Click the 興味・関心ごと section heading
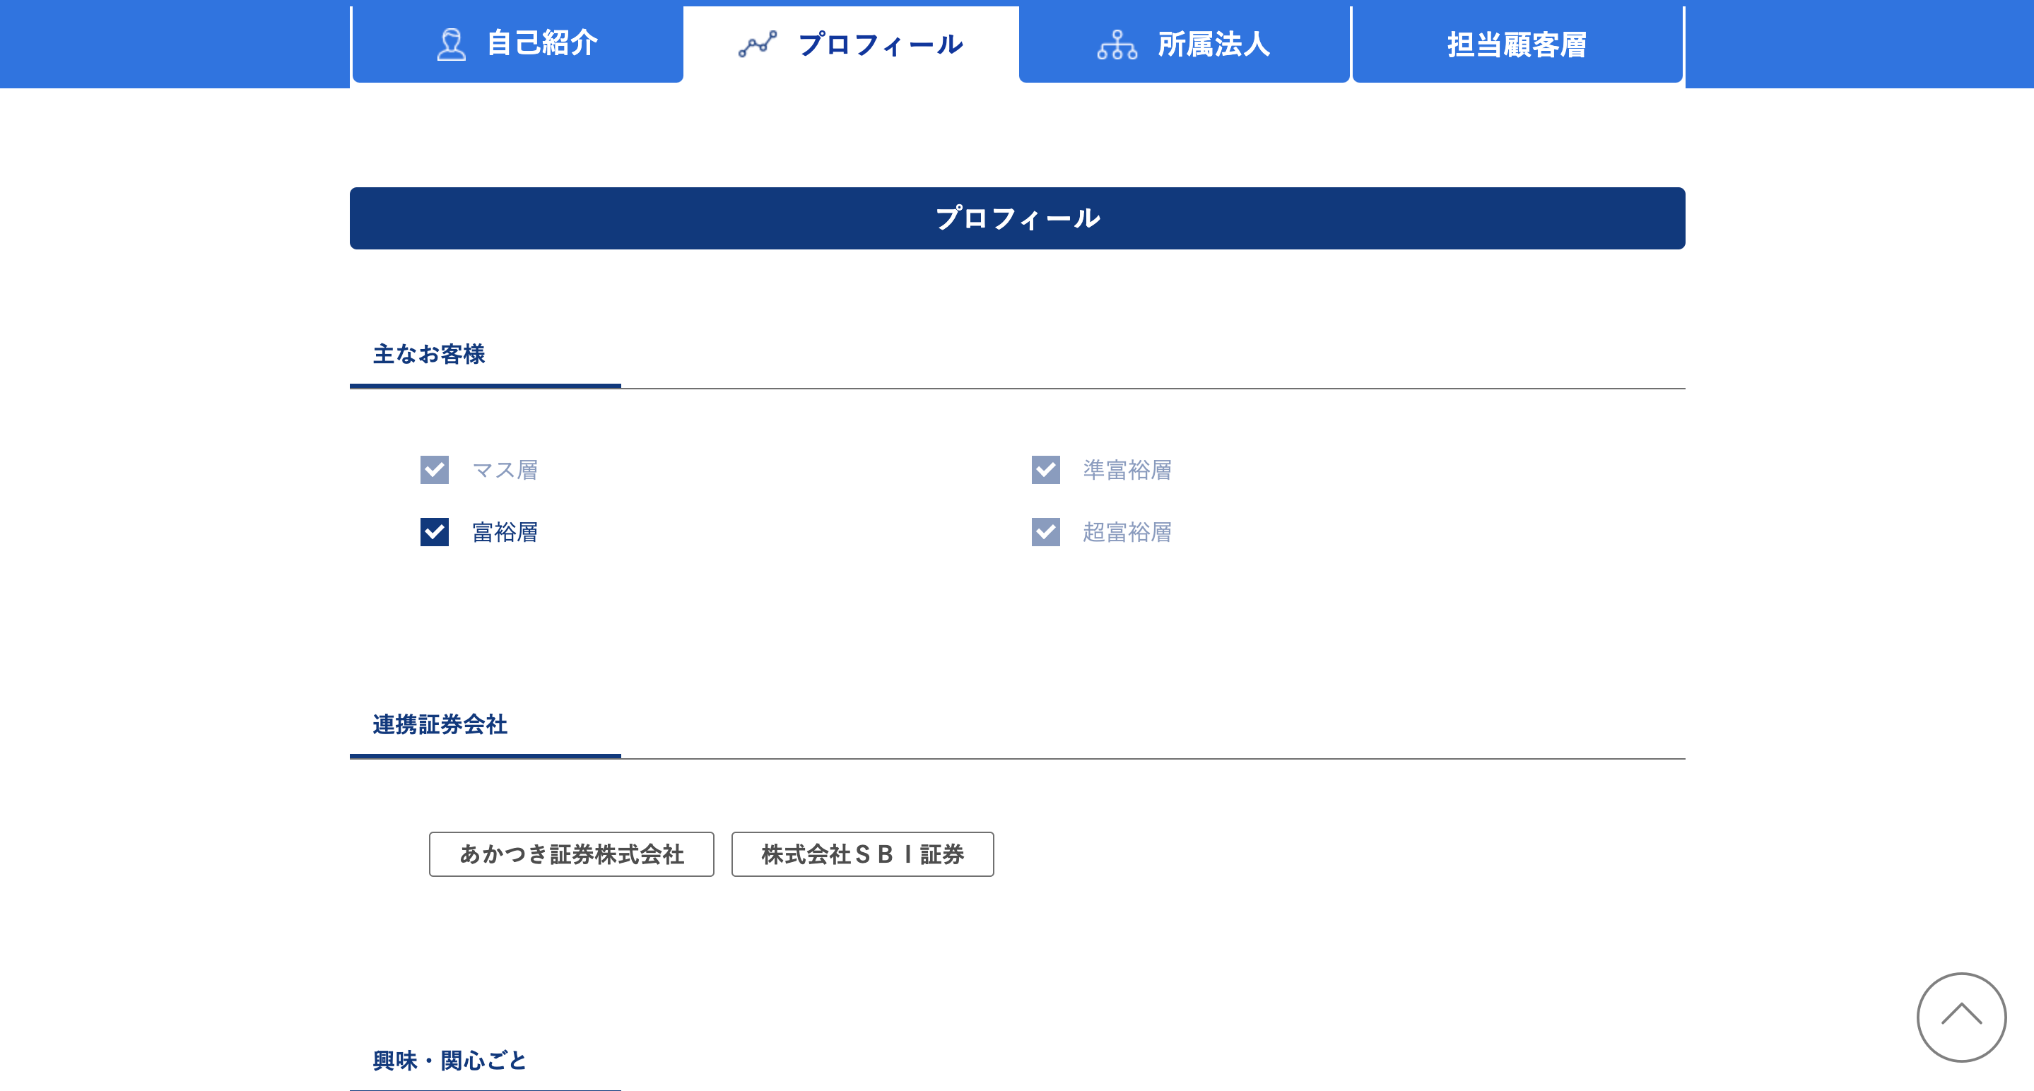The image size is (2034, 1091). (x=449, y=1060)
